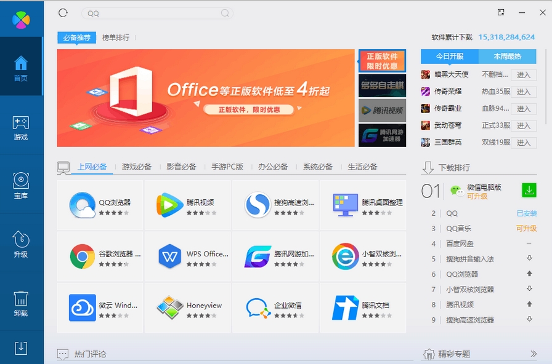552x364 pixels.
Task: Select the 游戏必备 category tab
Action: [x=137, y=167]
